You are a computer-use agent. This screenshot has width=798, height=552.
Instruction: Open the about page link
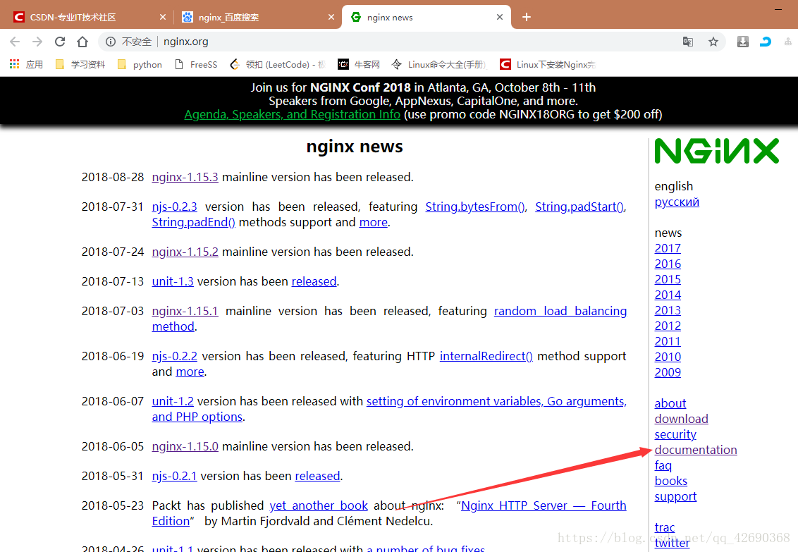pos(670,403)
